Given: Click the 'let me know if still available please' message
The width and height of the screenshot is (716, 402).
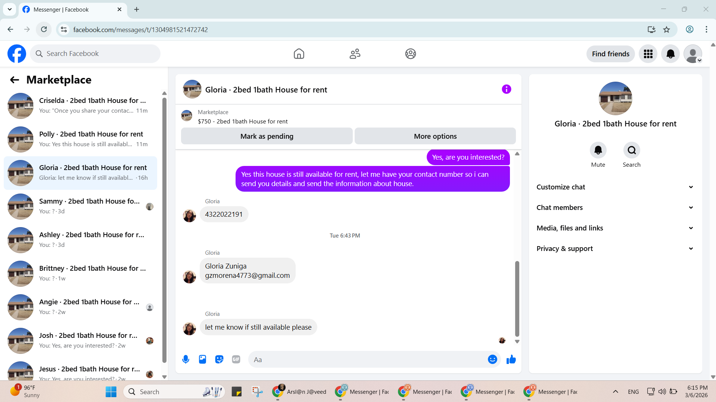Looking at the screenshot, I should click(258, 327).
